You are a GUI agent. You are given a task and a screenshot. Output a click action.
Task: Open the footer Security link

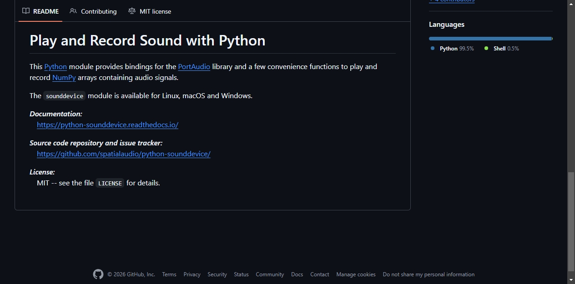[217, 274]
